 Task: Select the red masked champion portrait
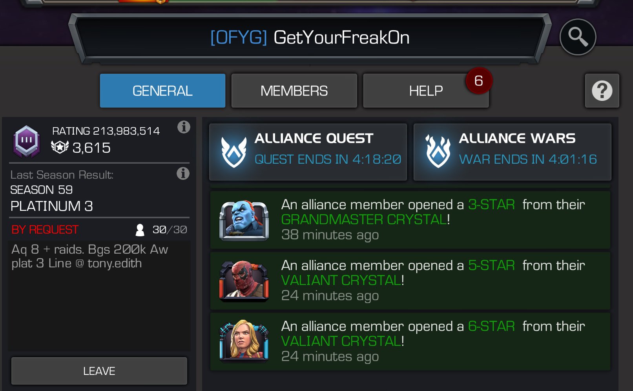tap(244, 281)
